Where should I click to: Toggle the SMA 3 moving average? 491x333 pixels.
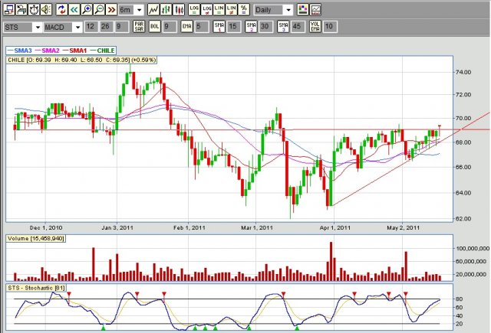283,26
